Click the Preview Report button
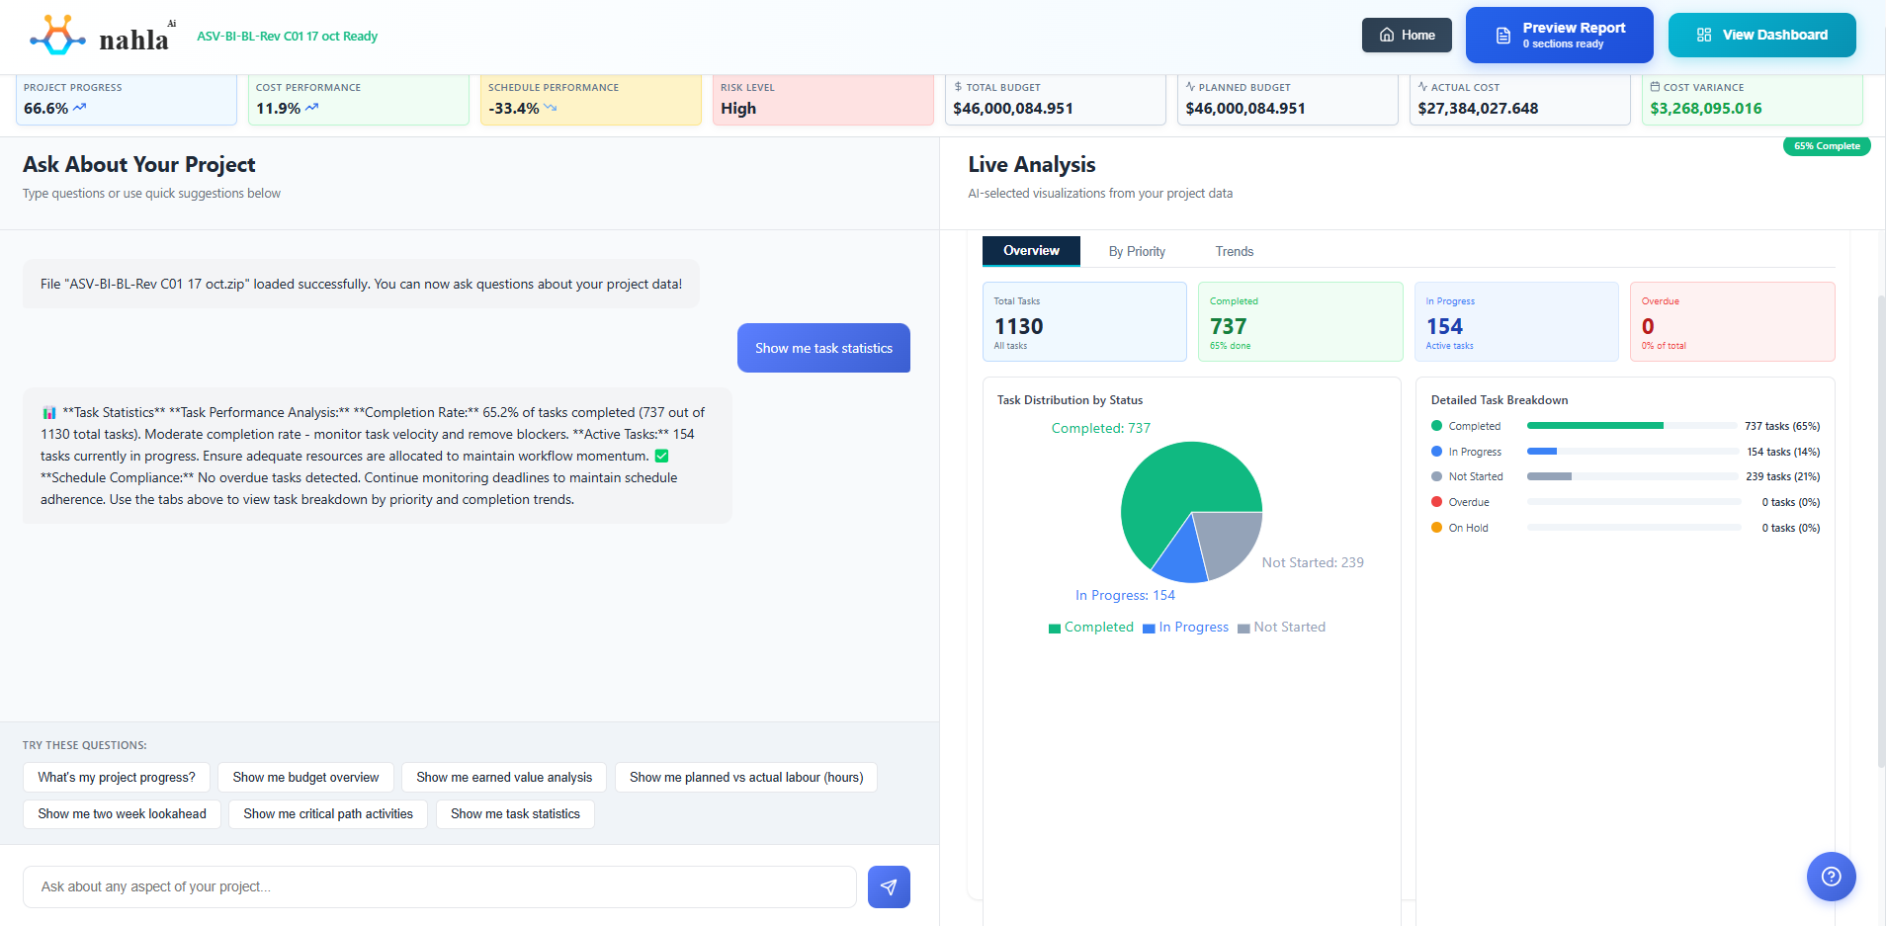Screen dimensions: 1886x926 point(1559,35)
